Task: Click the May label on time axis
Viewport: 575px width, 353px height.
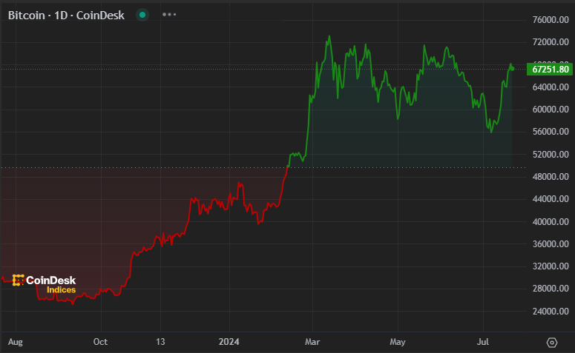Action: (398, 342)
